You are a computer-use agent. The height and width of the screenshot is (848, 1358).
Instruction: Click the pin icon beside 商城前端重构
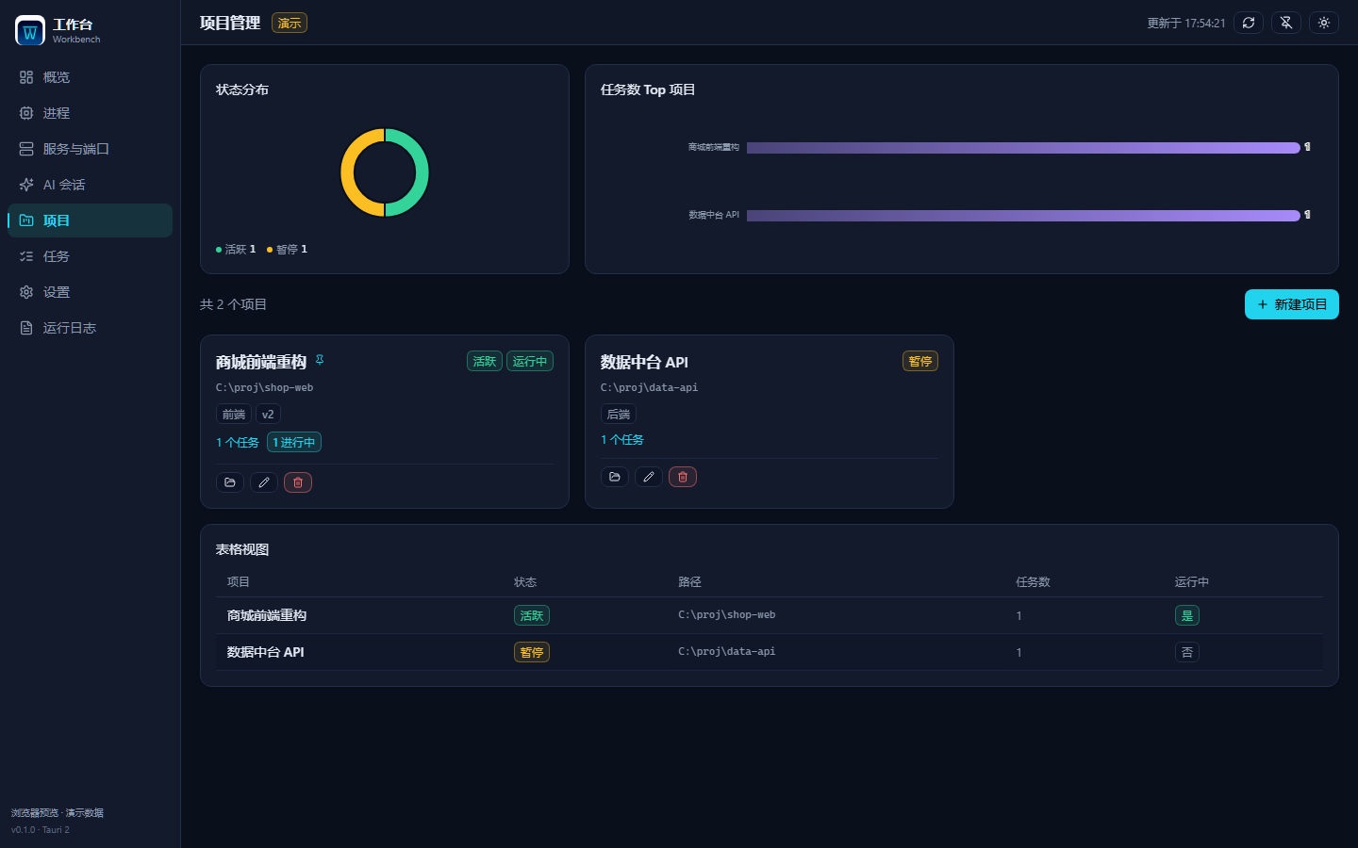(x=320, y=359)
